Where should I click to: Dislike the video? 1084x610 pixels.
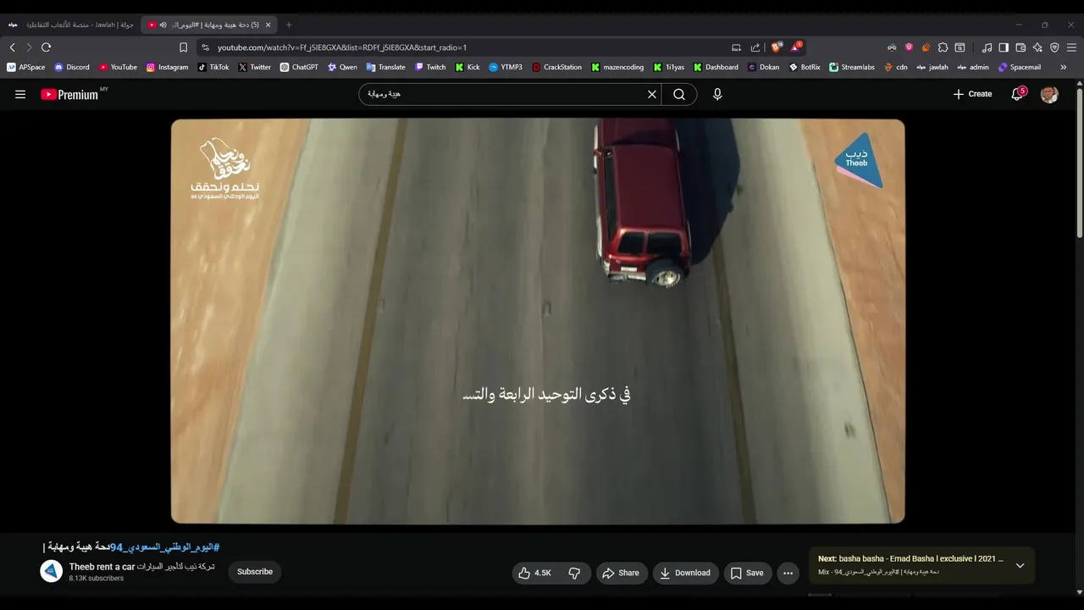574,573
